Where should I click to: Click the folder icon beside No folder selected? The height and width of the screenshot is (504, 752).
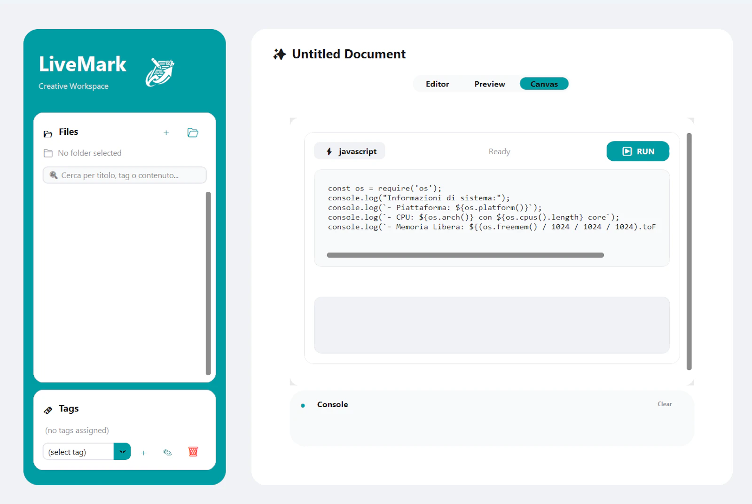(x=48, y=153)
